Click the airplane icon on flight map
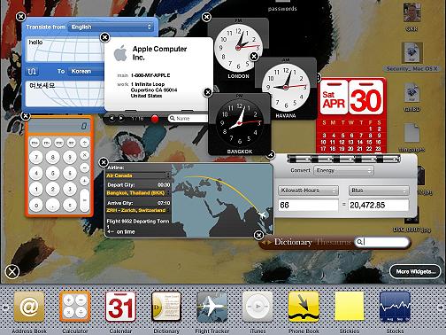The height and width of the screenshot is (335, 446). [261, 214]
